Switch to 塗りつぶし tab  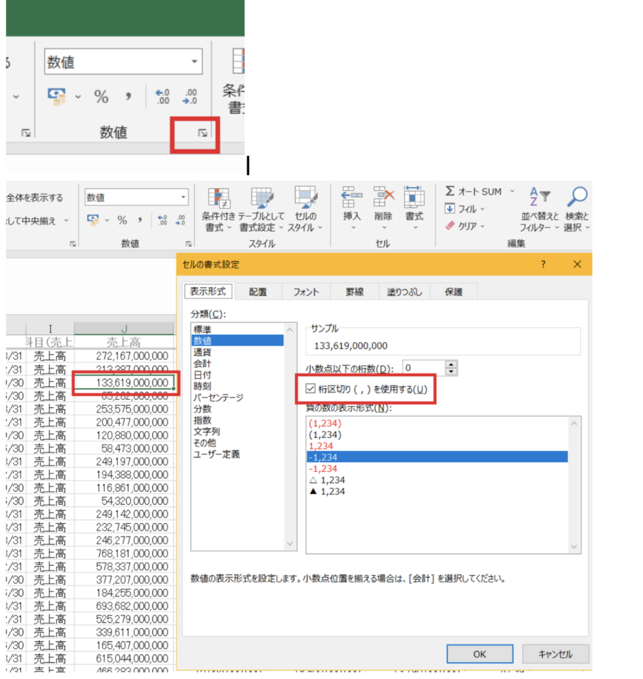[x=404, y=292]
